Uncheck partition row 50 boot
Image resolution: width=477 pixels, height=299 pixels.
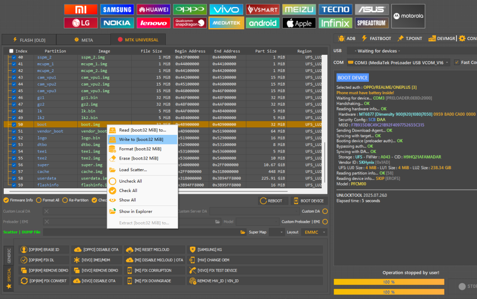coord(14,125)
